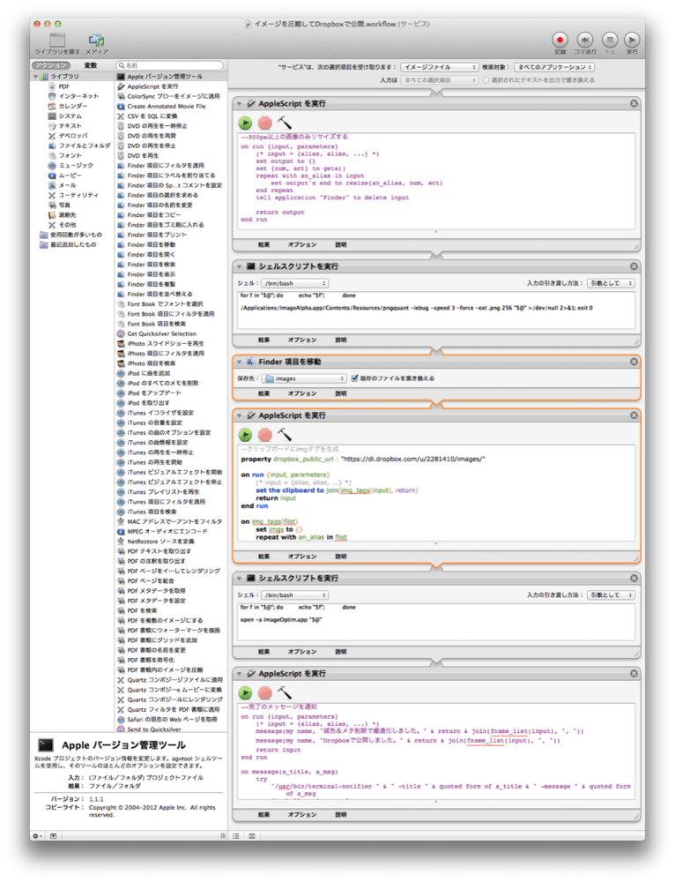The image size is (675, 882).
Task: Toggle 選択されたテキストを出力で置き換える checkbox
Action: (486, 80)
